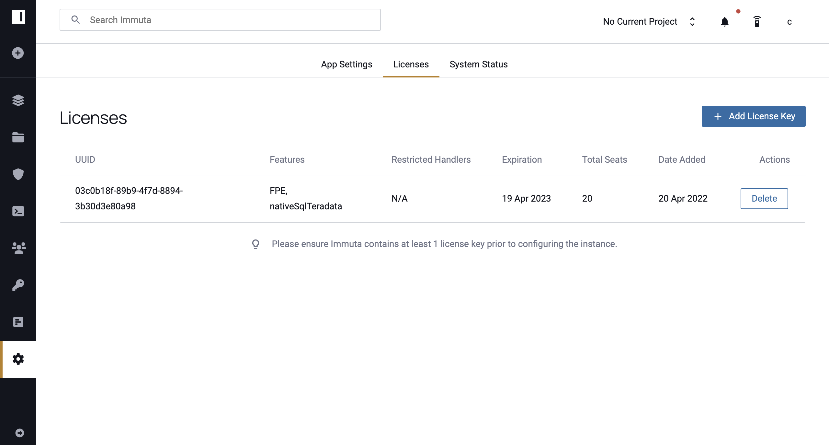Click the Total Seats column header
829x445 pixels.
click(x=605, y=159)
